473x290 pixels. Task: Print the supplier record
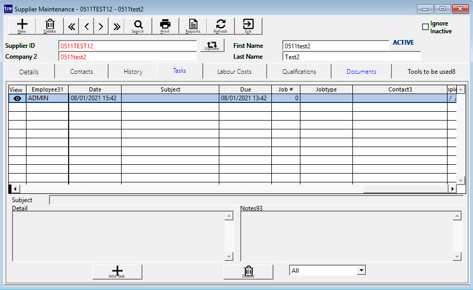(165, 25)
